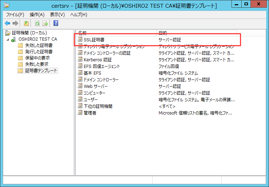Select the 管理者 template

(x=90, y=113)
